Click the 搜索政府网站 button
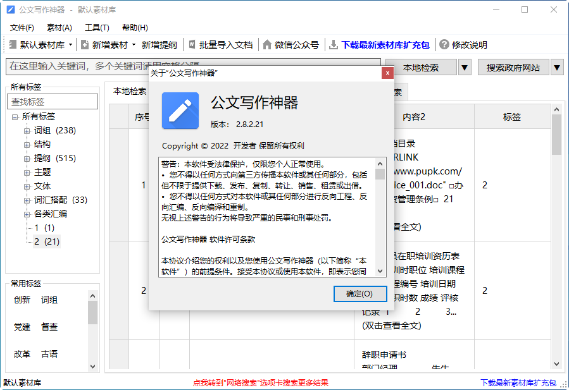This screenshot has height=390, width=569. (513, 68)
